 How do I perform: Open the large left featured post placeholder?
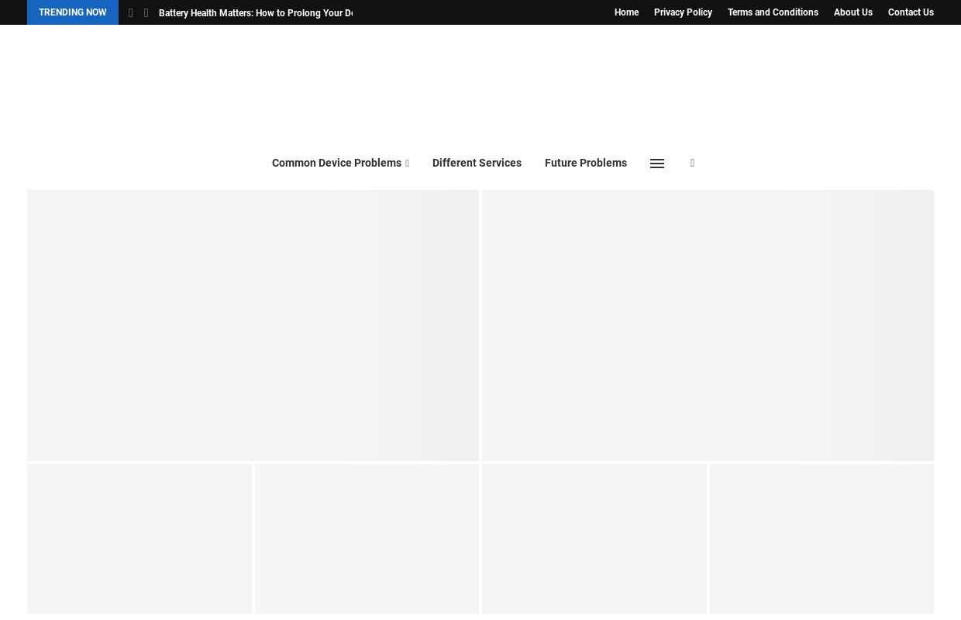pos(253,325)
